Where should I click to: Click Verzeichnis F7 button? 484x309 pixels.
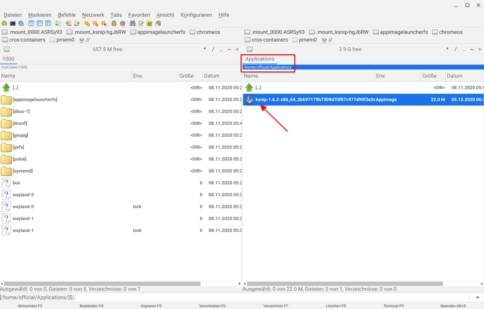coord(276,306)
